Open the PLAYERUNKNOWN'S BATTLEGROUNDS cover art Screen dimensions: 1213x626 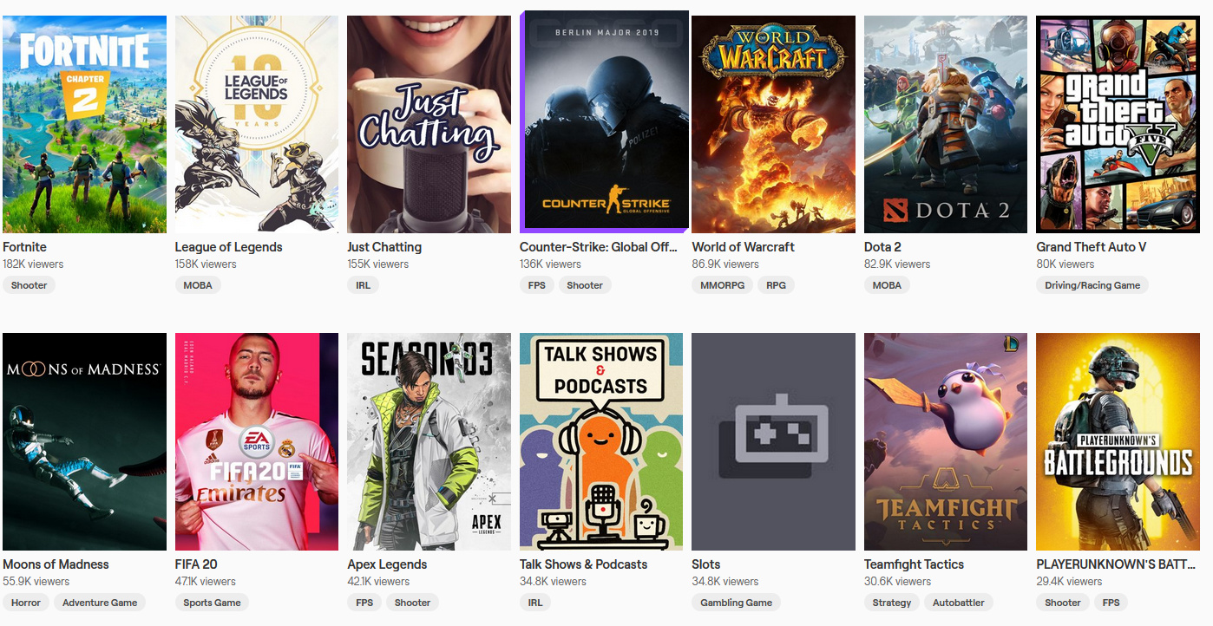1118,441
